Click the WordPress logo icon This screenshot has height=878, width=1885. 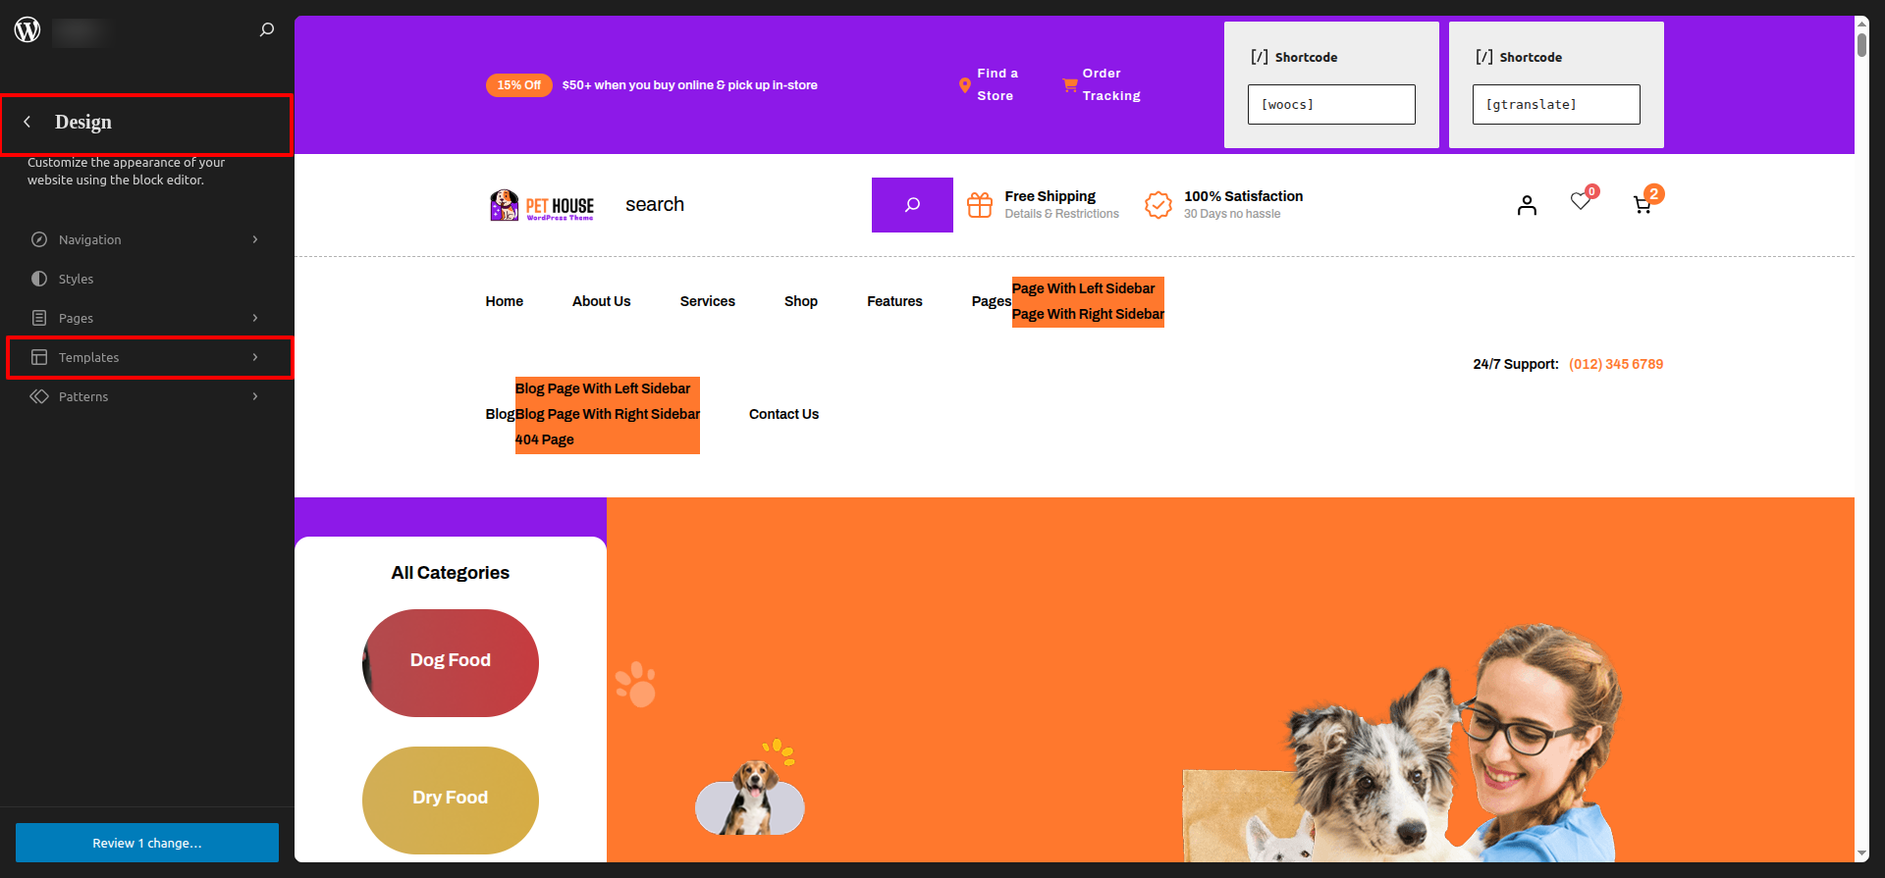(27, 29)
